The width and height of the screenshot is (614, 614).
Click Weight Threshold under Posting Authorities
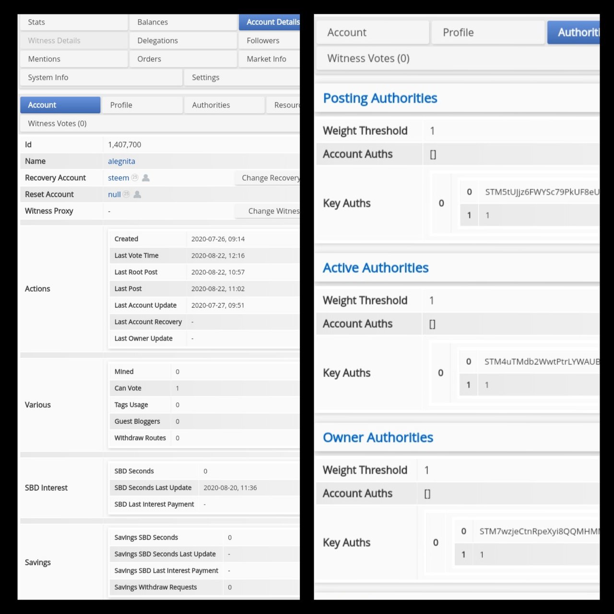365,131
